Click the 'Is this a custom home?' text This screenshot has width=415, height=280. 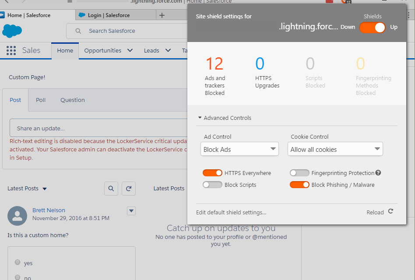(38, 235)
